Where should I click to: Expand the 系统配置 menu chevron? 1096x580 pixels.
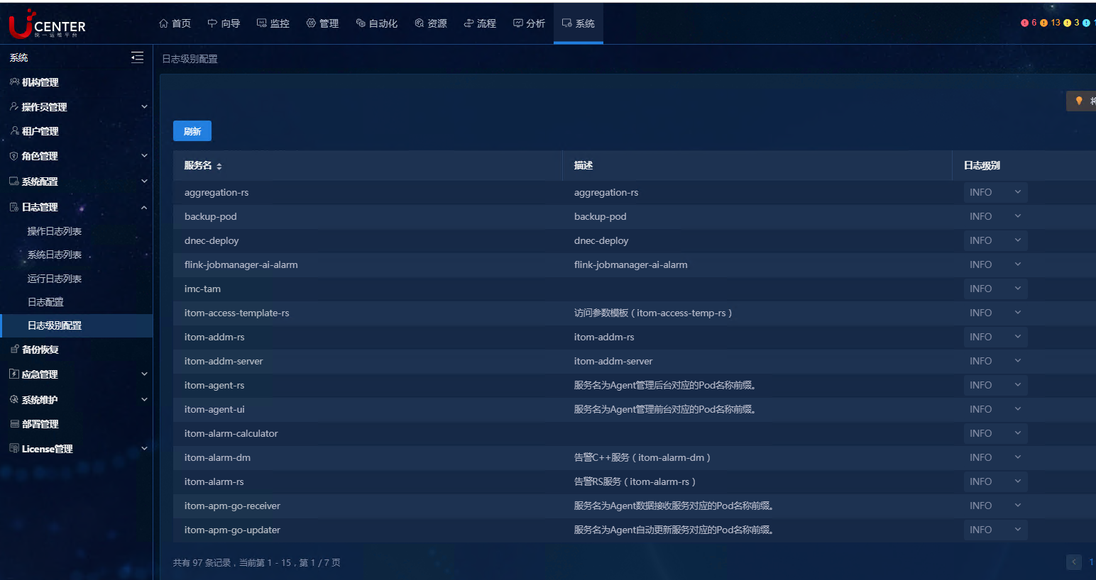point(144,182)
